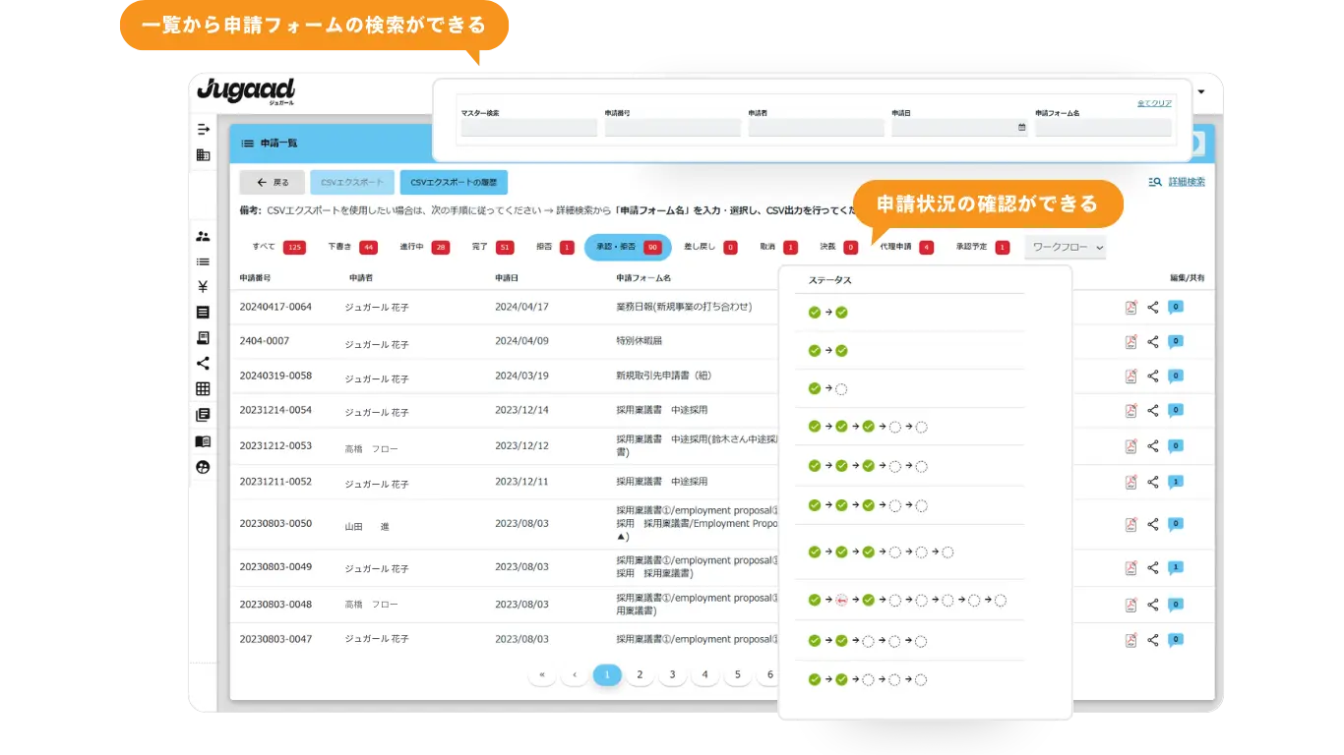The width and height of the screenshot is (1344, 755).
Task: Click the CSVエクスポート button
Action: pyautogui.click(x=352, y=182)
